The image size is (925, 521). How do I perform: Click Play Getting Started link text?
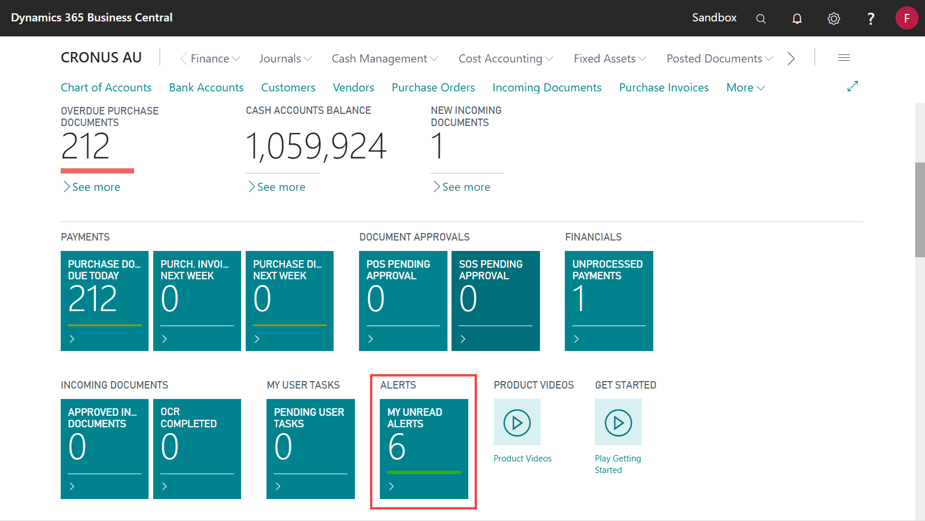point(617,464)
